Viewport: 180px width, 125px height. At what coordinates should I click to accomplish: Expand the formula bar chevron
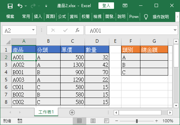click(175, 30)
